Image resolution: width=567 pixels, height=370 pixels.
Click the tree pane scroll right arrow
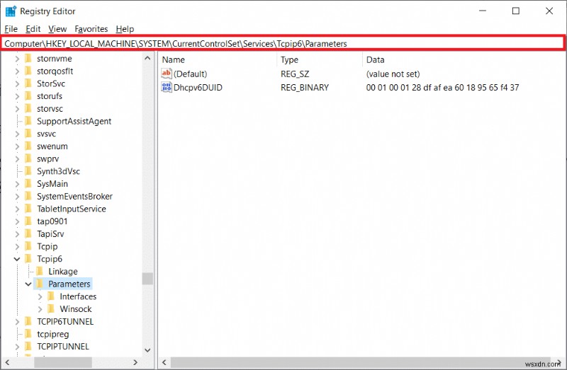coord(135,362)
